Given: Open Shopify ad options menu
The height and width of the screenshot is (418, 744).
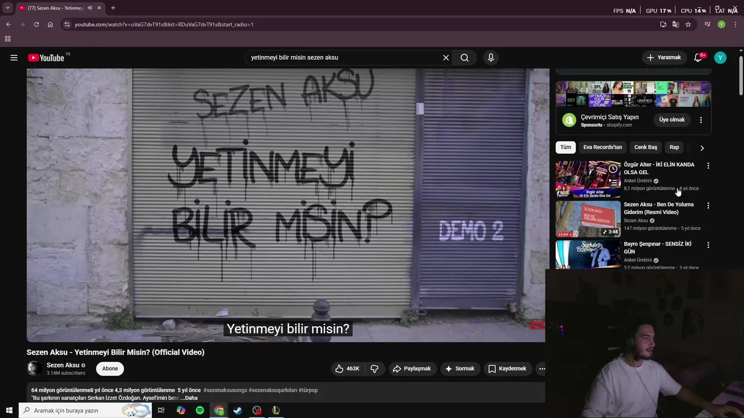Looking at the screenshot, I should pos(701,120).
